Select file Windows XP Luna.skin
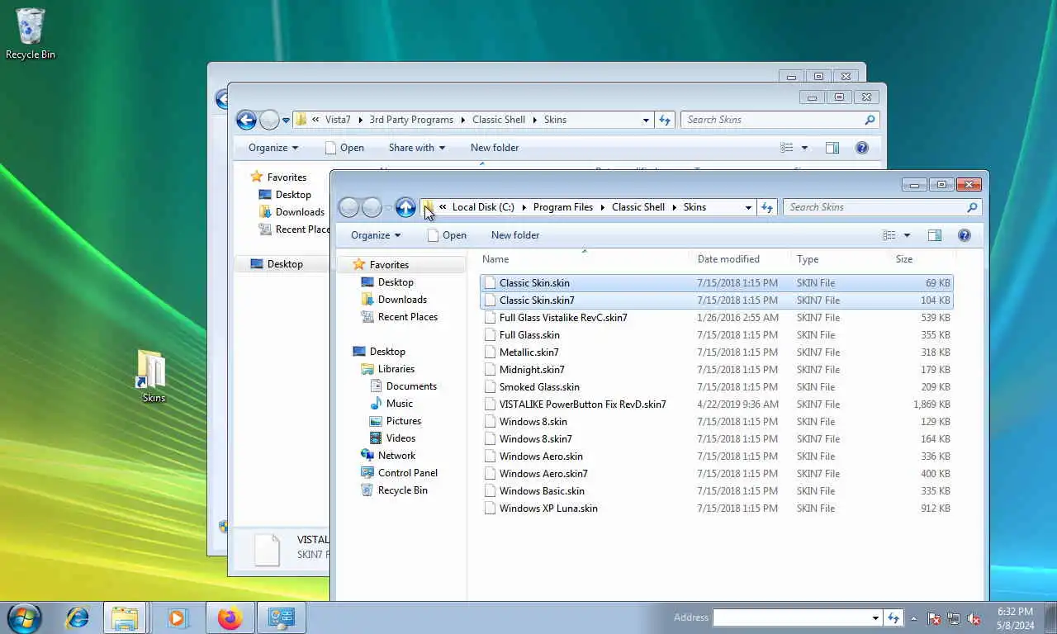Viewport: 1057px width, 634px height. pyautogui.click(x=716, y=509)
